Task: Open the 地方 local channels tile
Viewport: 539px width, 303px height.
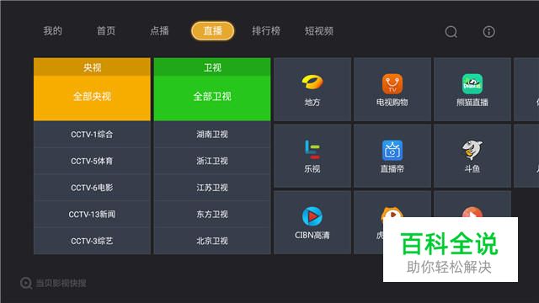Action: tap(312, 89)
